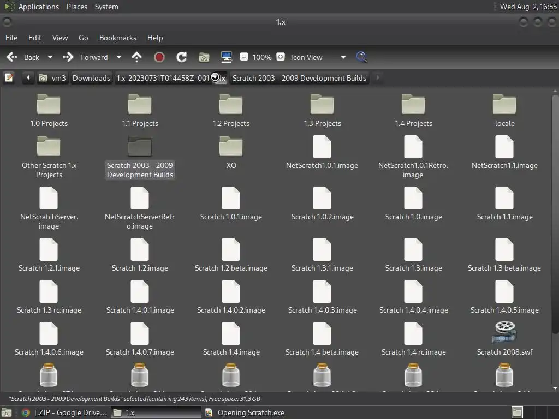Open the View menu
559x419 pixels.
pos(60,38)
